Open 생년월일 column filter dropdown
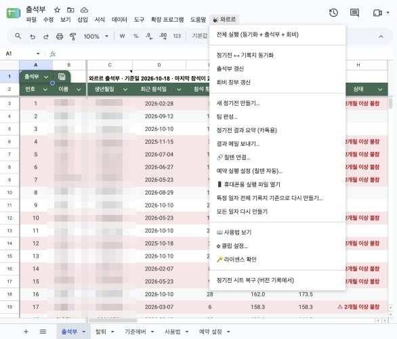The height and width of the screenshot is (339, 397). tap(125, 89)
